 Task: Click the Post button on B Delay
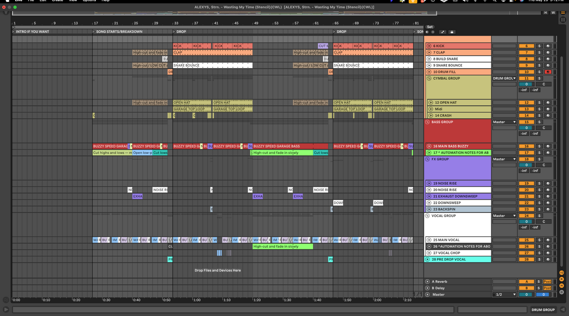point(548,288)
